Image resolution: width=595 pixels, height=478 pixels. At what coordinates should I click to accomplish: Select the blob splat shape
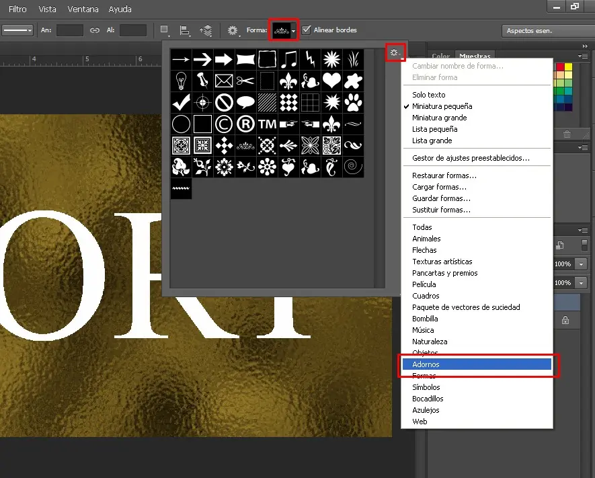(x=353, y=81)
